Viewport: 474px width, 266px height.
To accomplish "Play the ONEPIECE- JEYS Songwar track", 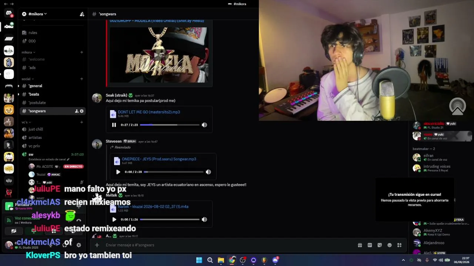I will pyautogui.click(x=118, y=172).
